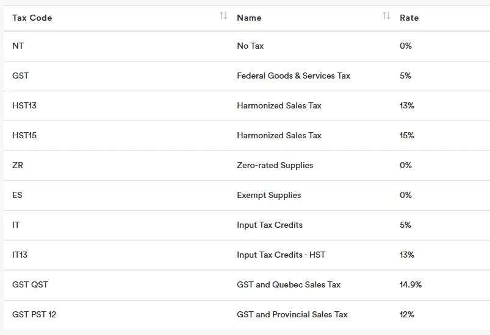The height and width of the screenshot is (335, 490).
Task: Click Federal Goods & Services Tax
Action: [294, 76]
